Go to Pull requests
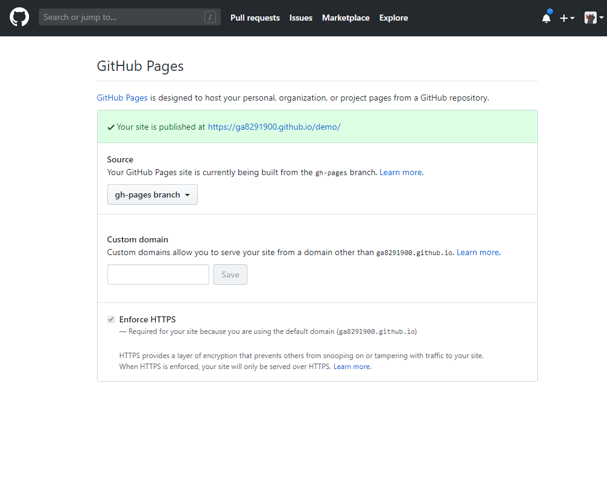 coord(255,18)
